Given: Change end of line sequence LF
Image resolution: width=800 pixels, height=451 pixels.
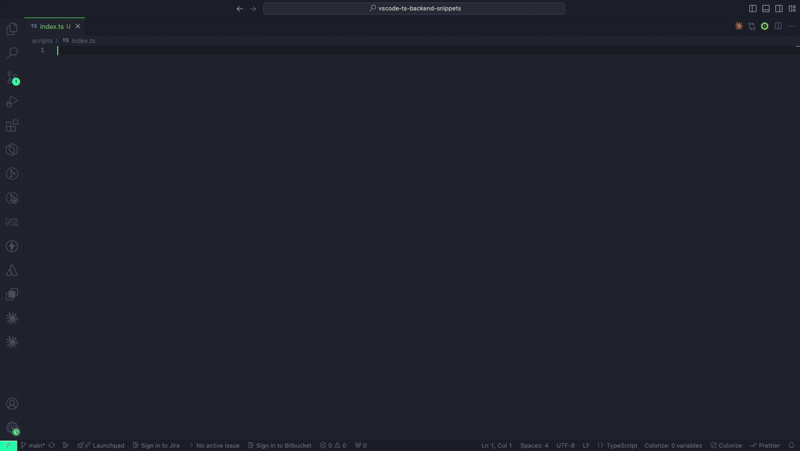Looking at the screenshot, I should [586, 446].
